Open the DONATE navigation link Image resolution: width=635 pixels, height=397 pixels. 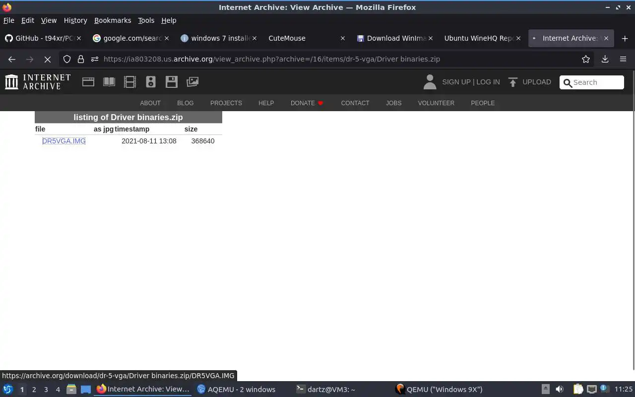click(x=307, y=103)
